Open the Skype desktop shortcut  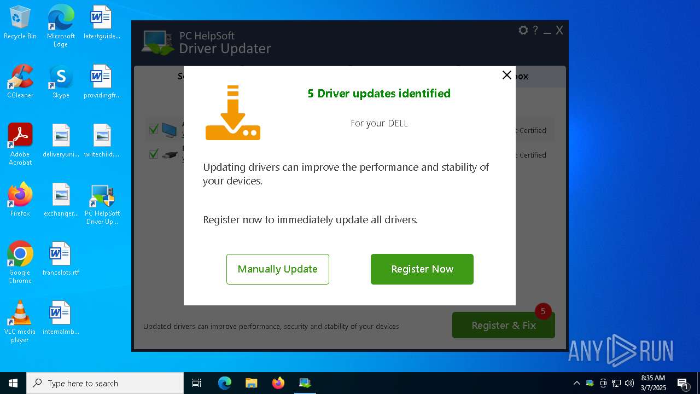[61, 82]
